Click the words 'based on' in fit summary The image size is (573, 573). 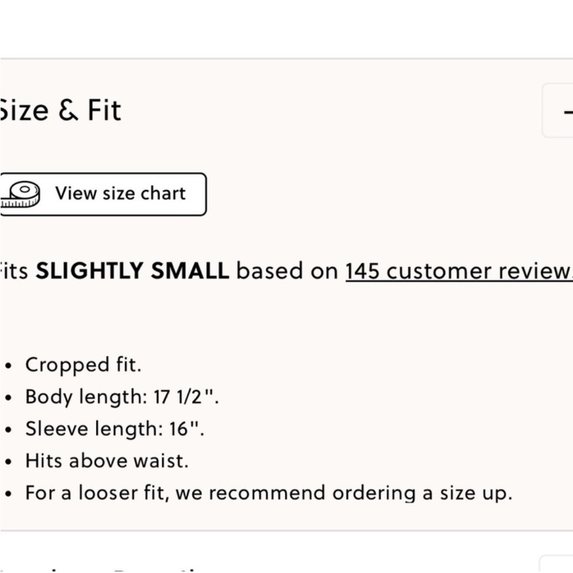coord(287,271)
